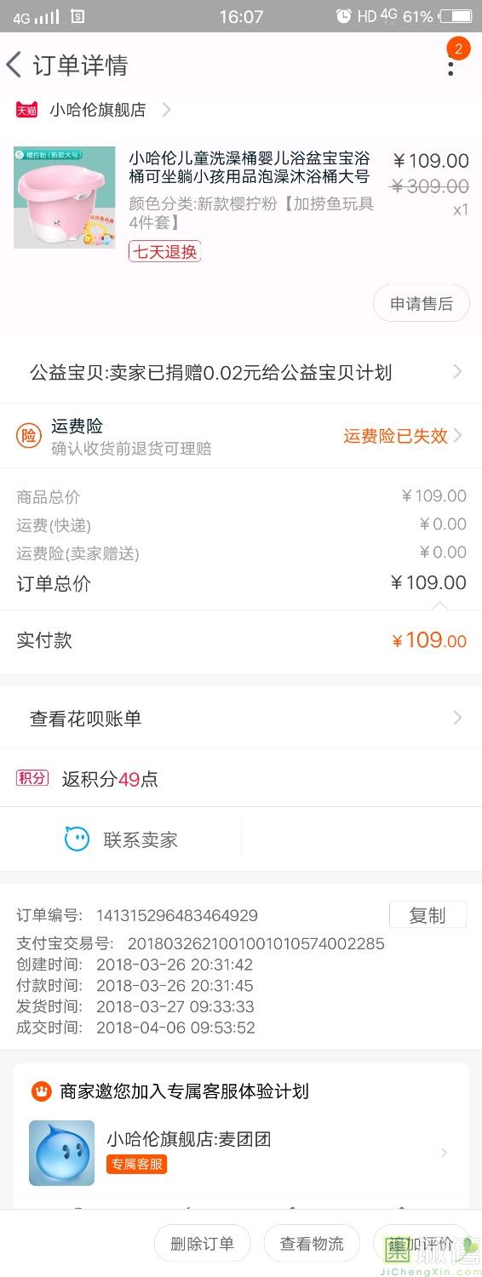The height and width of the screenshot is (1277, 482).
Task: Open the 运费险已失效 status details
Action: (x=395, y=436)
